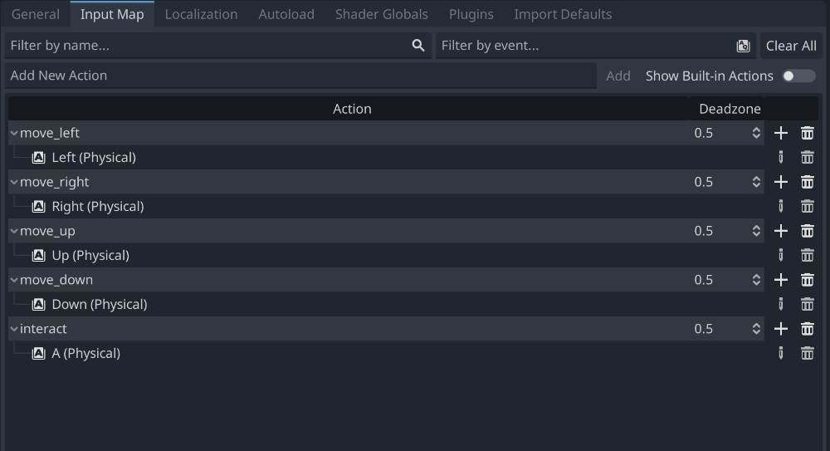Delete the move_down action
This screenshot has width=830, height=451.
(x=807, y=280)
